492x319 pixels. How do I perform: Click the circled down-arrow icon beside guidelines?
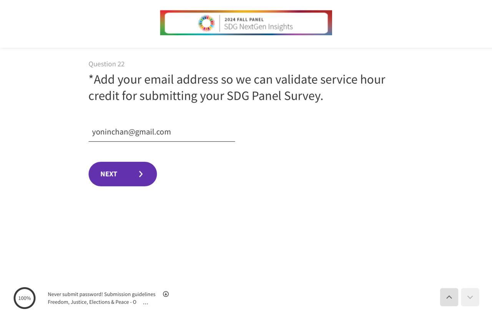pos(166,294)
